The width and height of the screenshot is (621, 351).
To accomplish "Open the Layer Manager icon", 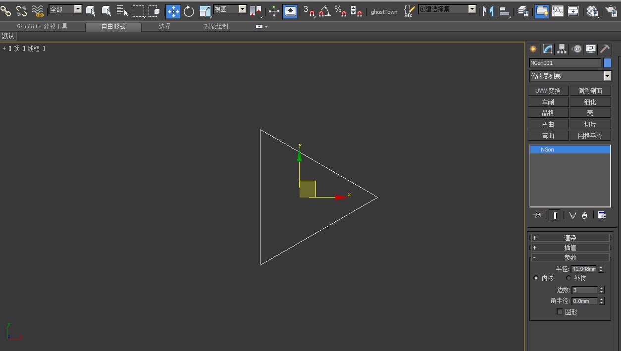I will point(523,11).
